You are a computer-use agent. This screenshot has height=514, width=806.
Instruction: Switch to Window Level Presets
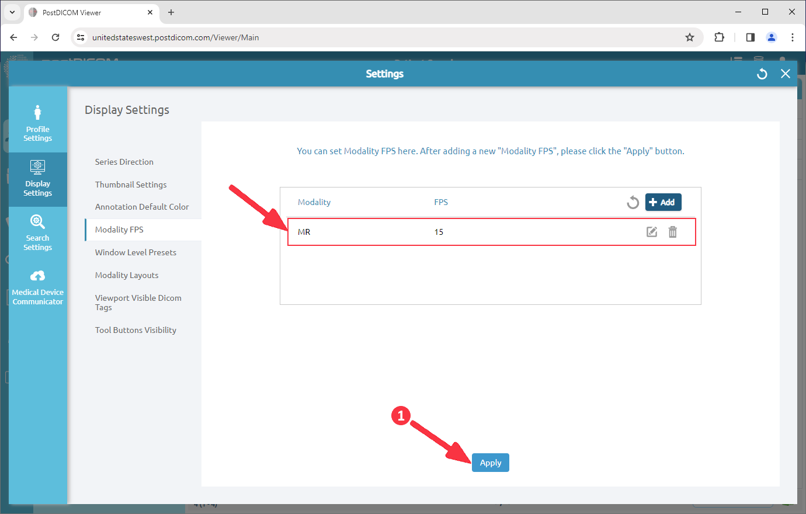pyautogui.click(x=136, y=252)
